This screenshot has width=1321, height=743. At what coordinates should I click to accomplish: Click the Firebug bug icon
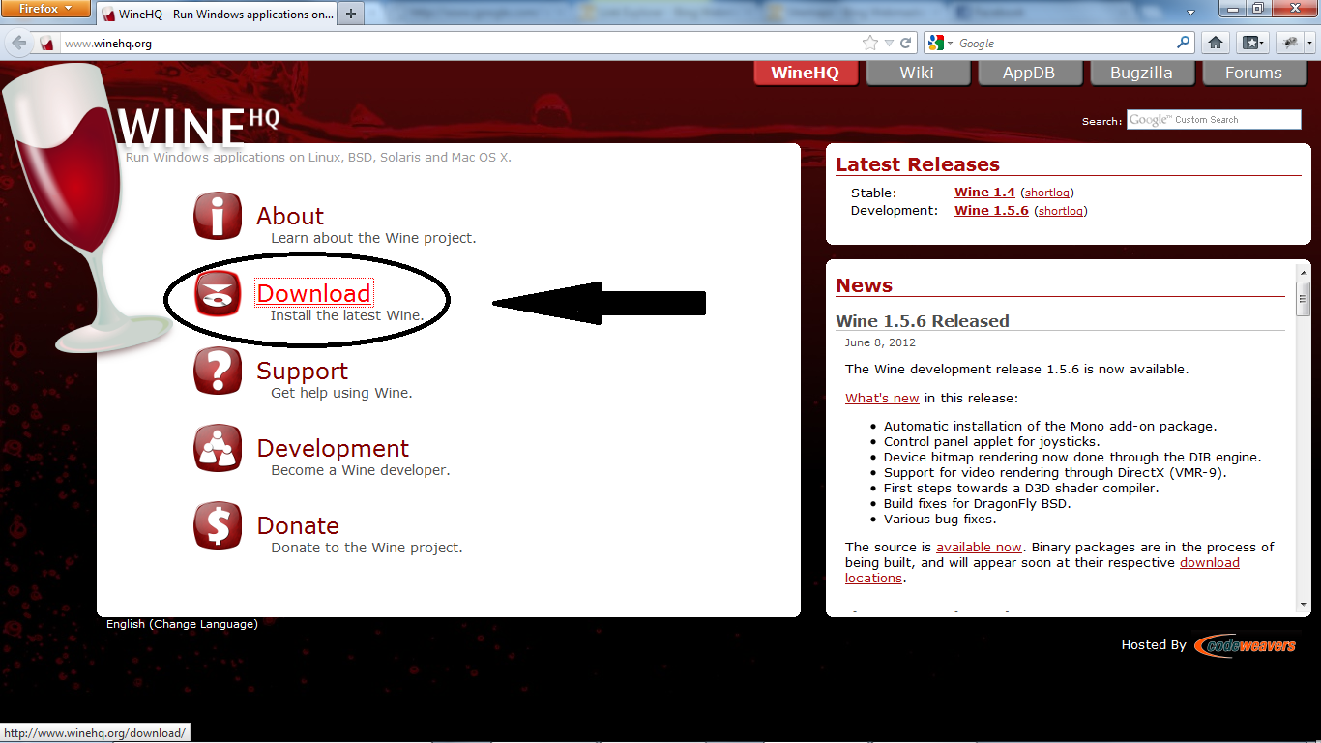click(1289, 43)
